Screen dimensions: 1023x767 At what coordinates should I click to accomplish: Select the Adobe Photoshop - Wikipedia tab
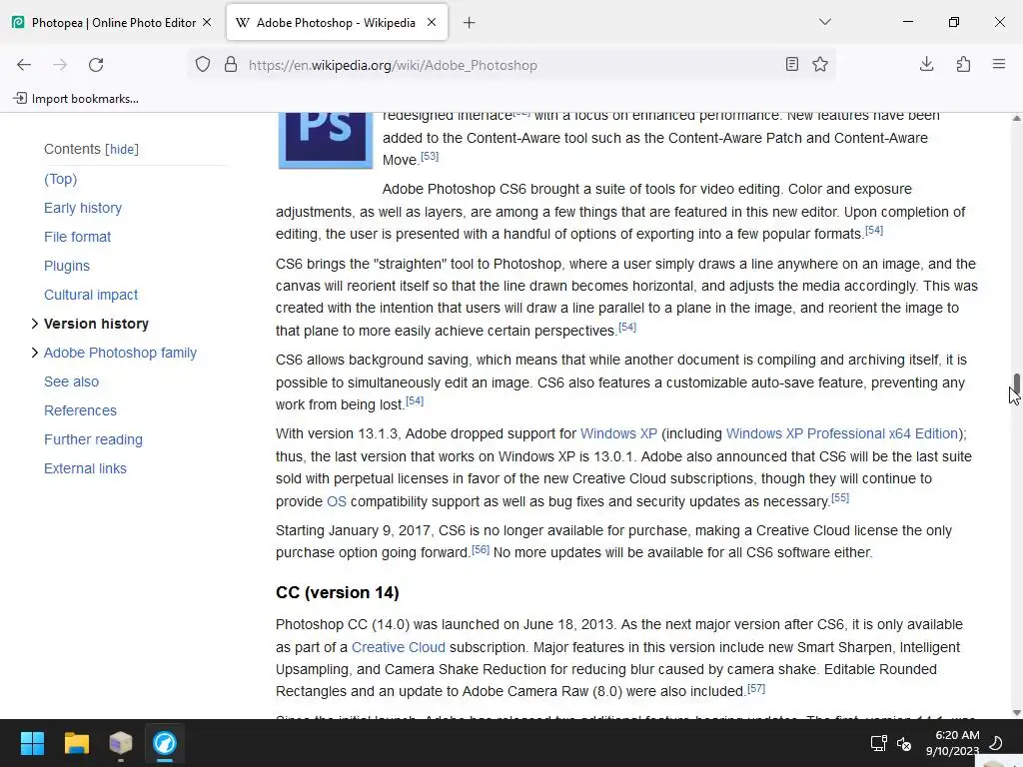[337, 22]
